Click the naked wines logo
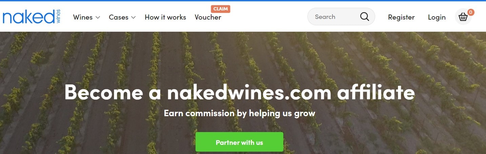 (32, 17)
